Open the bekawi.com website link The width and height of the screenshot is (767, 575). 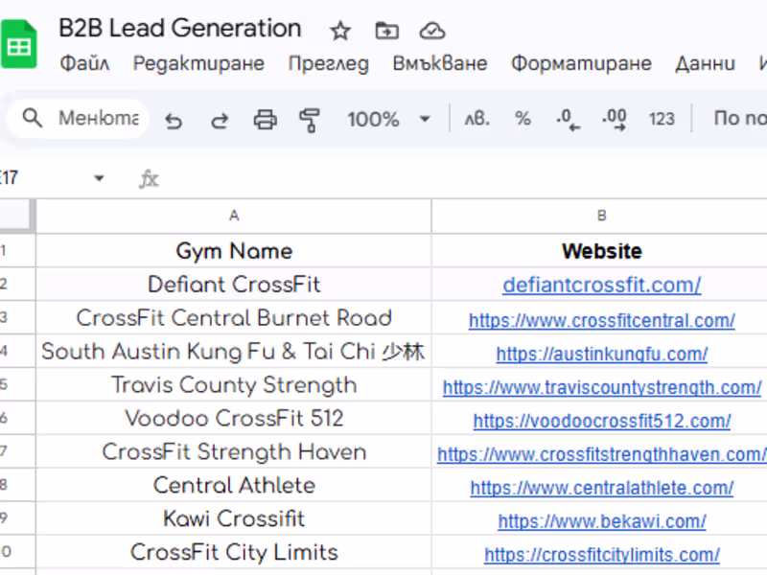pyautogui.click(x=601, y=520)
